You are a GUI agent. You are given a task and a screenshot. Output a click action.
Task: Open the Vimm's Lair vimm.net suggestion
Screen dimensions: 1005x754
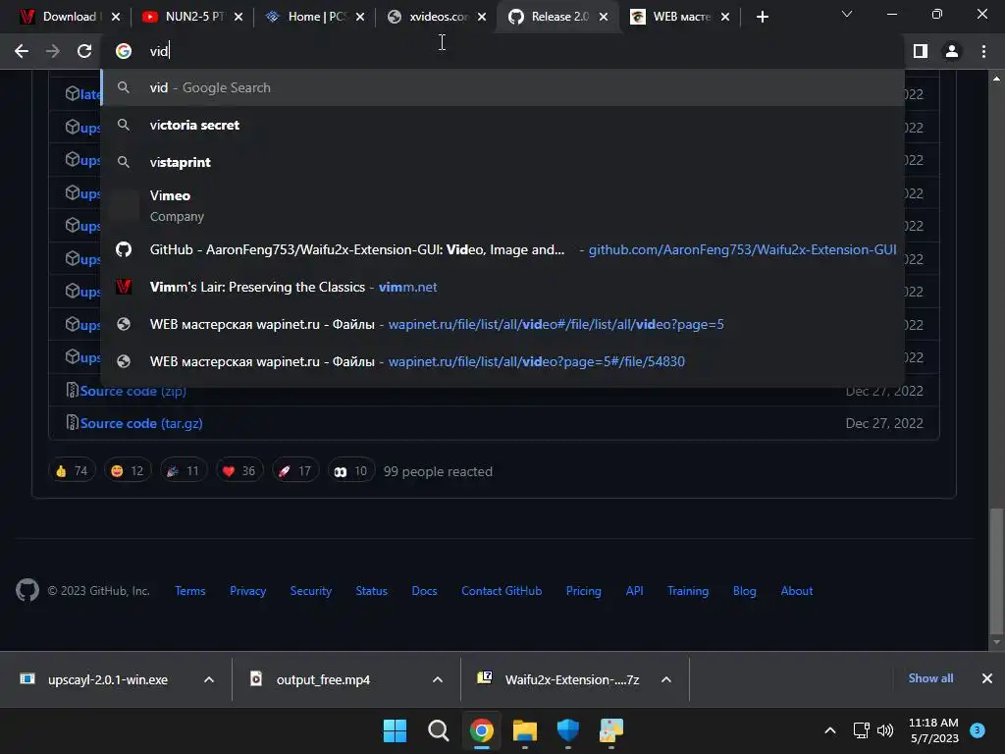coord(503,288)
